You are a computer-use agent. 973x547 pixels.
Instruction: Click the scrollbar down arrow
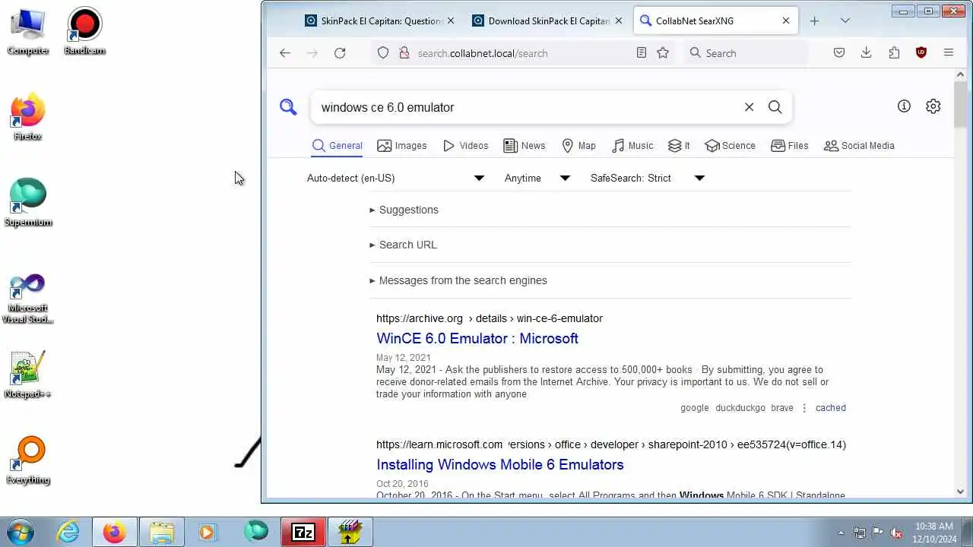[960, 492]
